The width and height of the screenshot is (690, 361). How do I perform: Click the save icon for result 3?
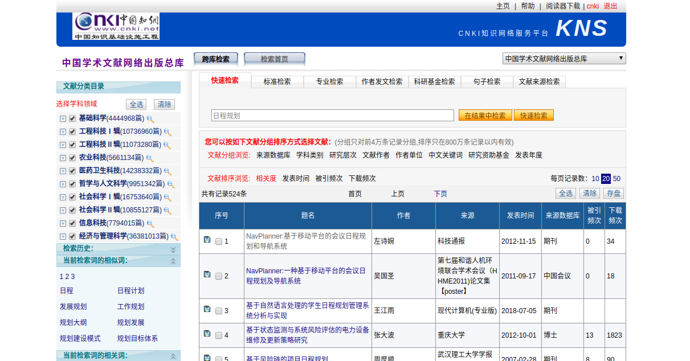pyautogui.click(x=207, y=309)
